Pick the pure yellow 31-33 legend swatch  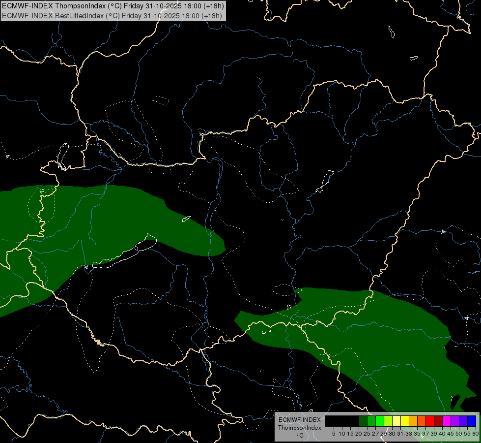coord(405,421)
